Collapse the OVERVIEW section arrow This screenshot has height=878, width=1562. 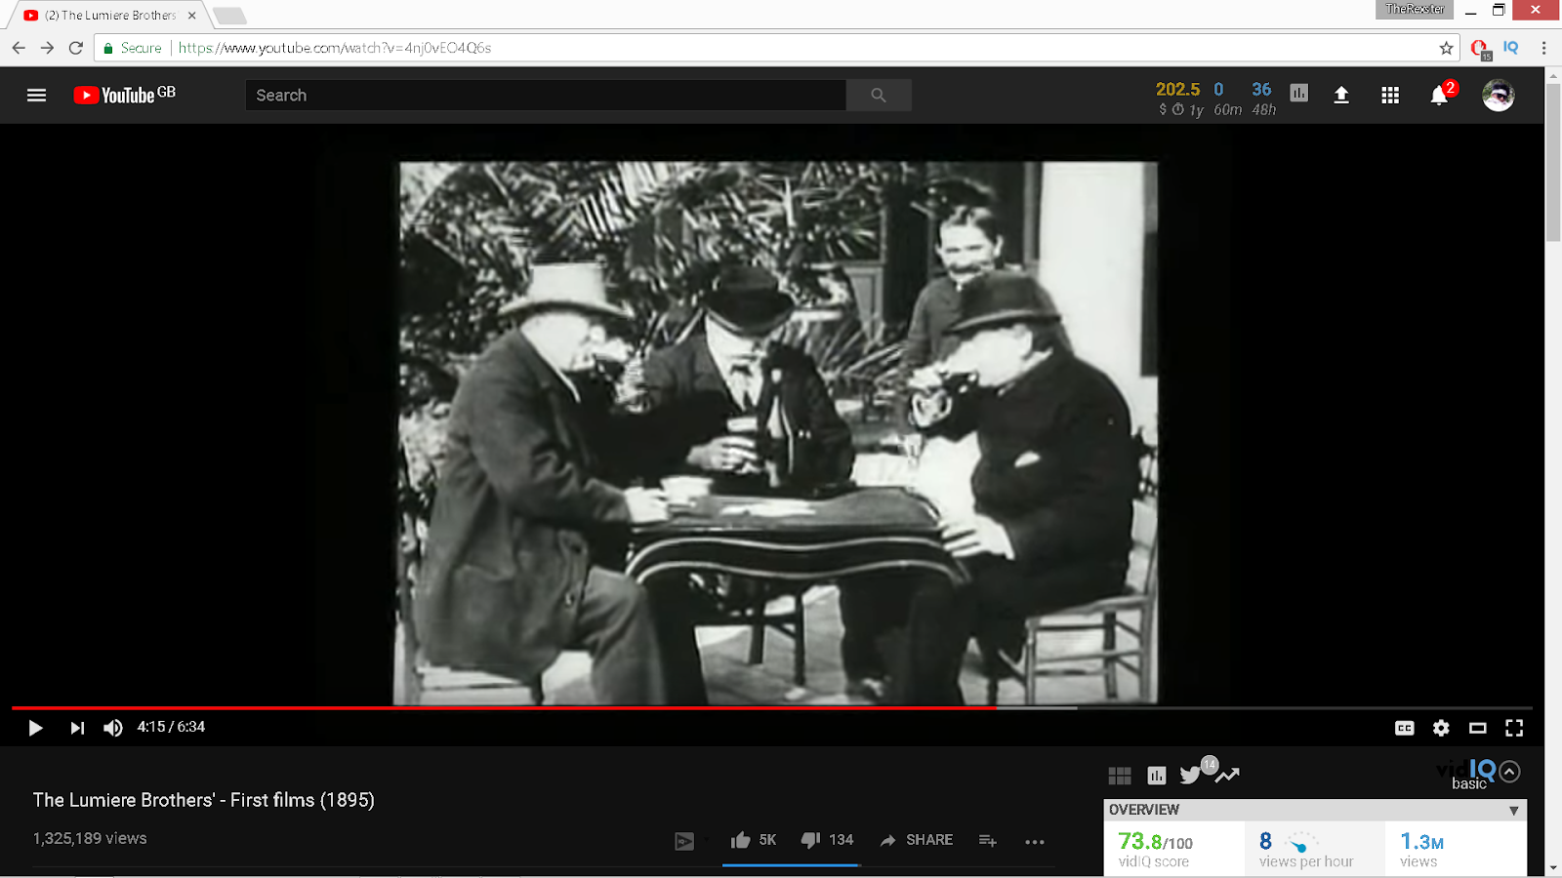click(1513, 811)
